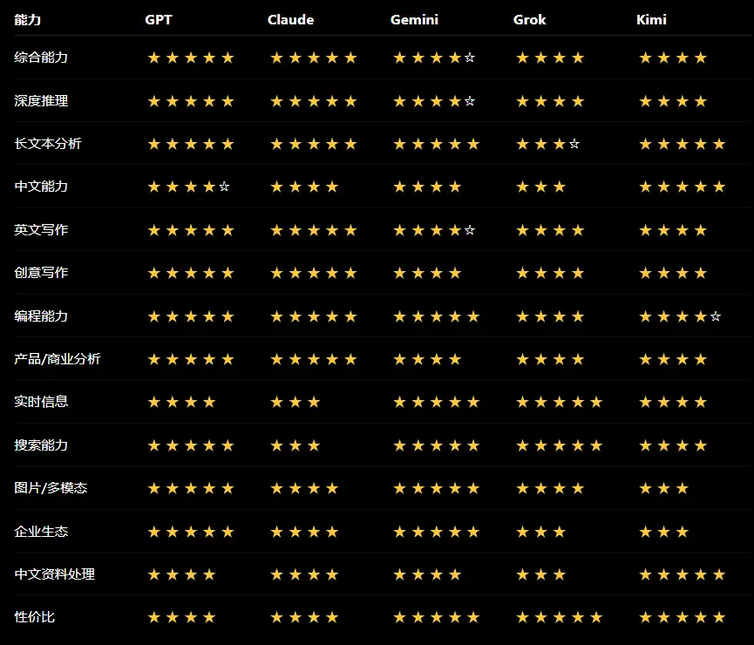Click Grok's star rating for 实时信息

[559, 402]
